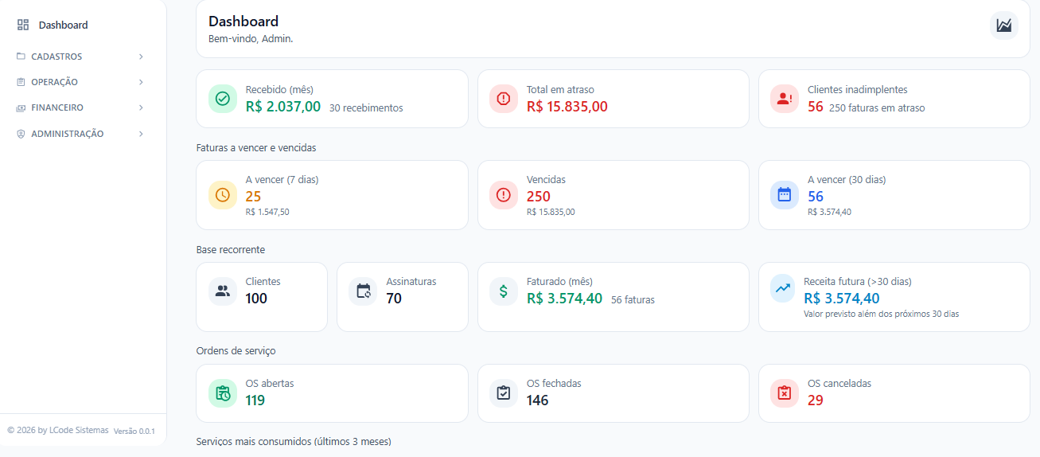Click the calendar icon for A vencer (30 dias)

[x=785, y=195]
